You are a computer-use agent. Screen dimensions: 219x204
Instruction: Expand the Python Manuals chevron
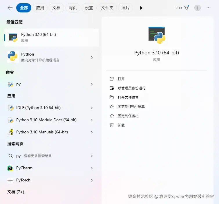click(92, 132)
